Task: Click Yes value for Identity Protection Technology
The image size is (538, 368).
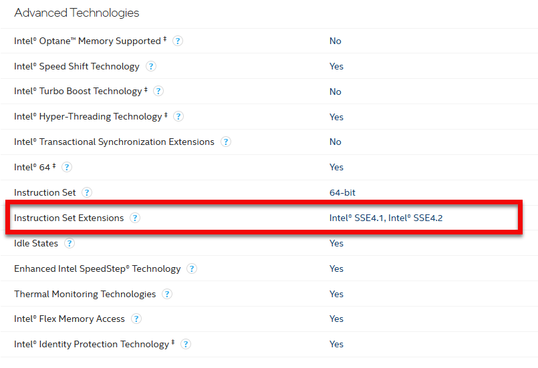Action: (336, 344)
